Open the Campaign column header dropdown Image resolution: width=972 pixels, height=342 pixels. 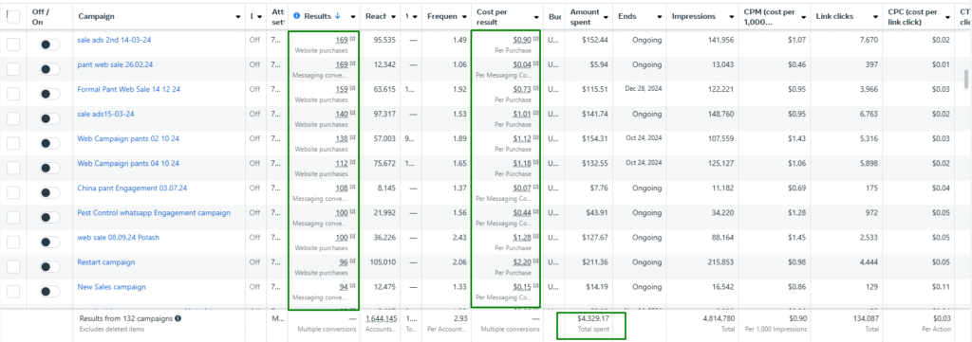pos(238,17)
